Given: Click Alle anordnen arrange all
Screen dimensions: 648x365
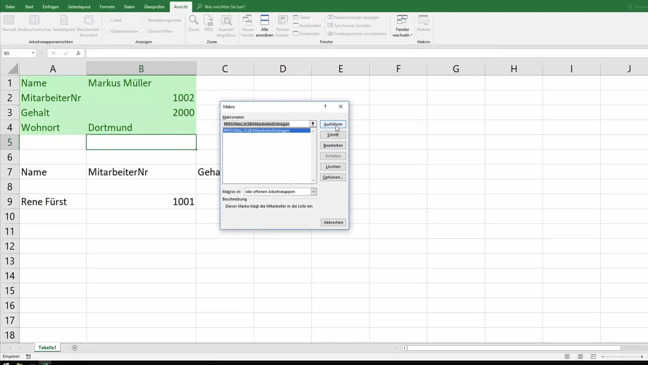Looking at the screenshot, I should pyautogui.click(x=265, y=26).
